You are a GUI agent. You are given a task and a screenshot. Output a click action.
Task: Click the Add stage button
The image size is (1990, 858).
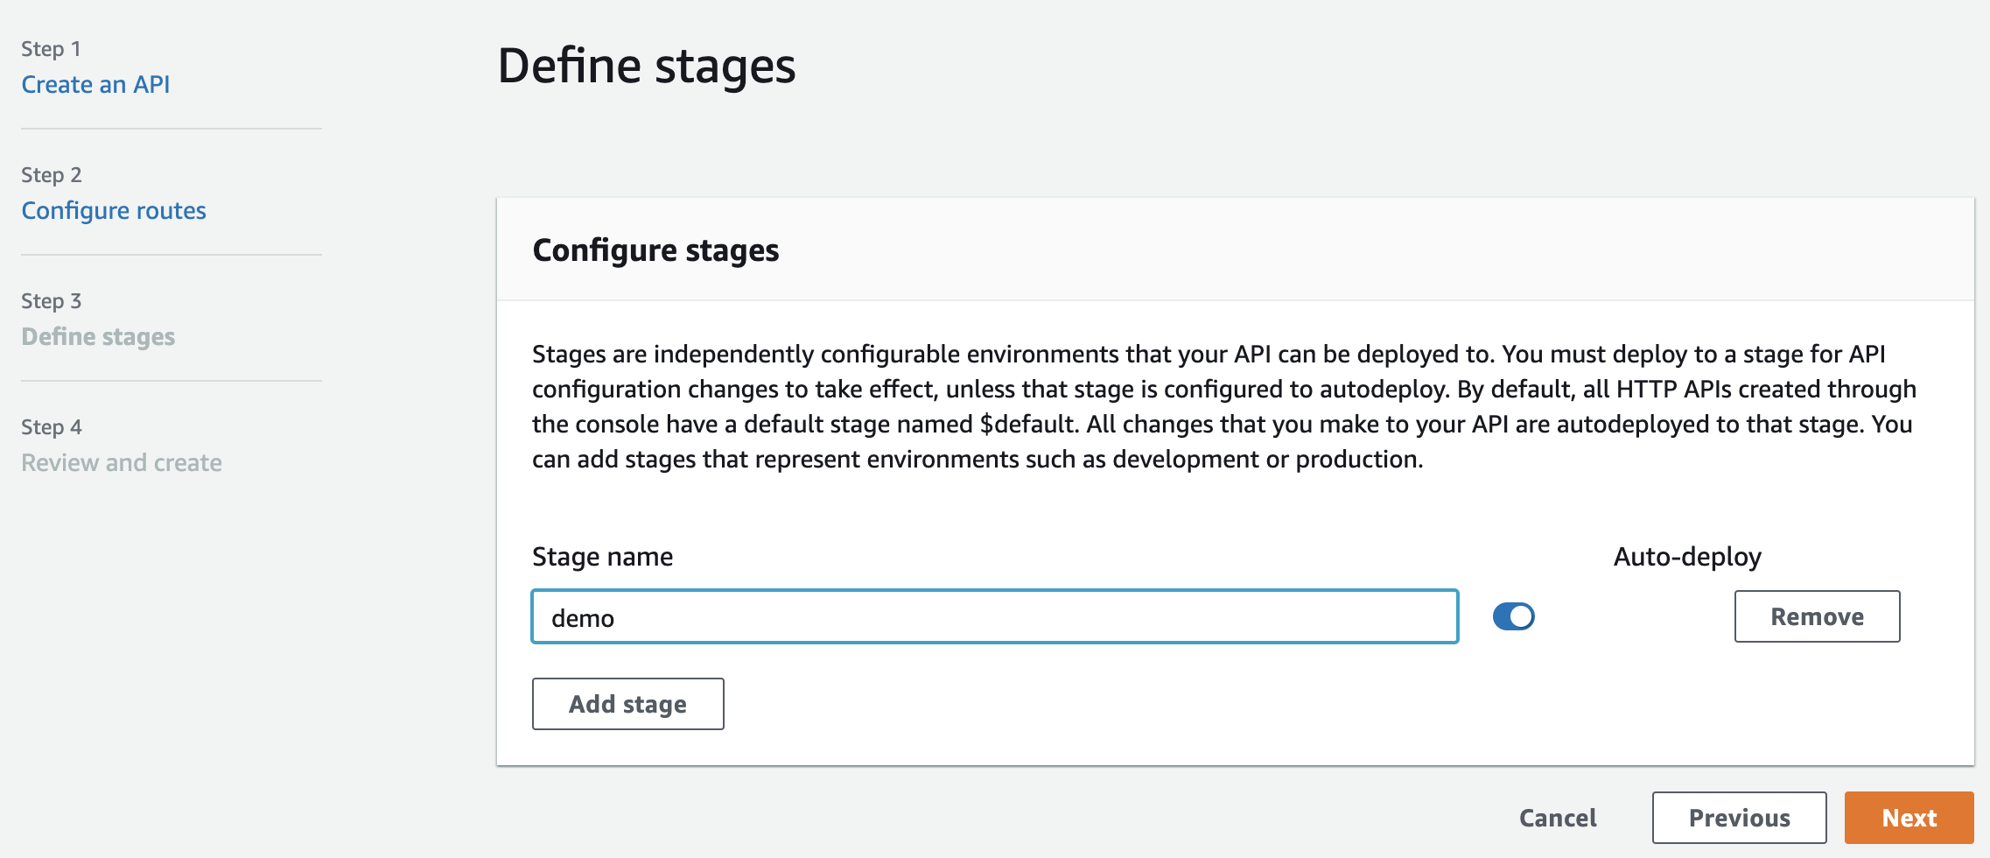[x=627, y=703]
